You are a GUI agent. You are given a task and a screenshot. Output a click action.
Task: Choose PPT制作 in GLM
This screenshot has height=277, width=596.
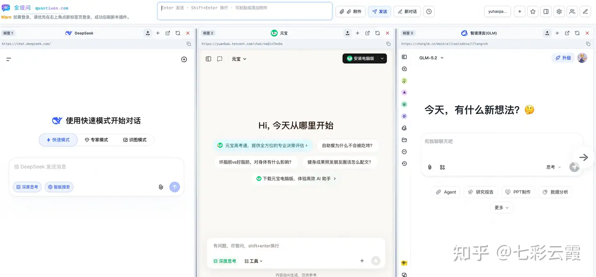point(518,192)
